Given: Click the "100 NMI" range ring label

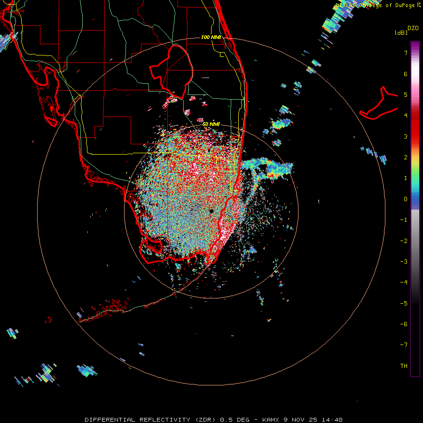Looking at the screenshot, I should (211, 37).
